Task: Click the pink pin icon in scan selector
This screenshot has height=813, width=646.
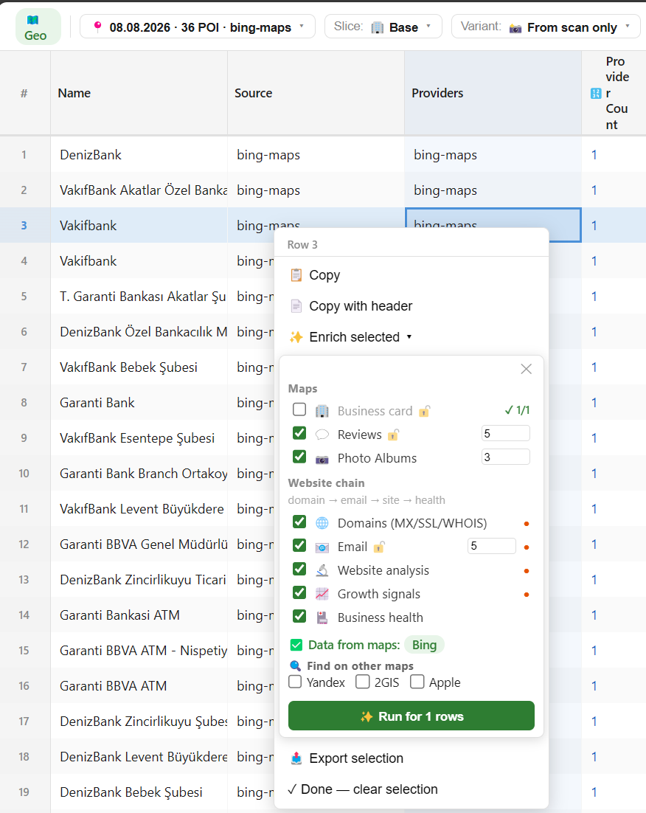Action: [97, 27]
